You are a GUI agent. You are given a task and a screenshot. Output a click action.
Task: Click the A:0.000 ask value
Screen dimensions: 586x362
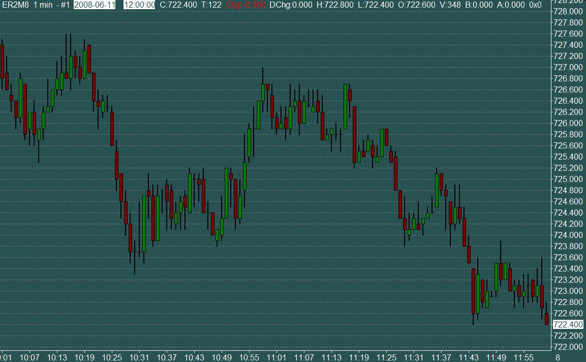(511, 5)
